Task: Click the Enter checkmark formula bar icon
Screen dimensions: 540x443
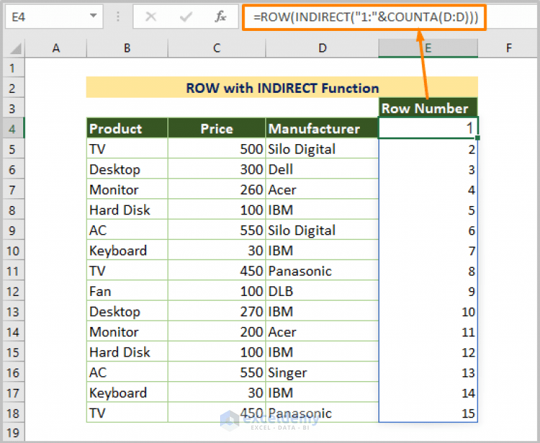Action: (186, 16)
